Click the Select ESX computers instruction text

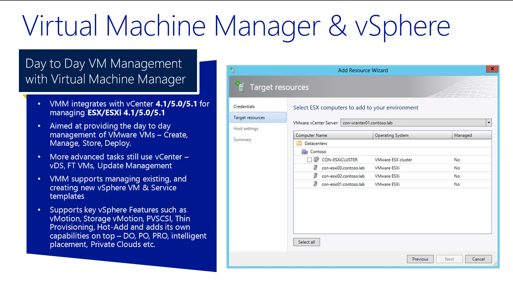tap(356, 107)
